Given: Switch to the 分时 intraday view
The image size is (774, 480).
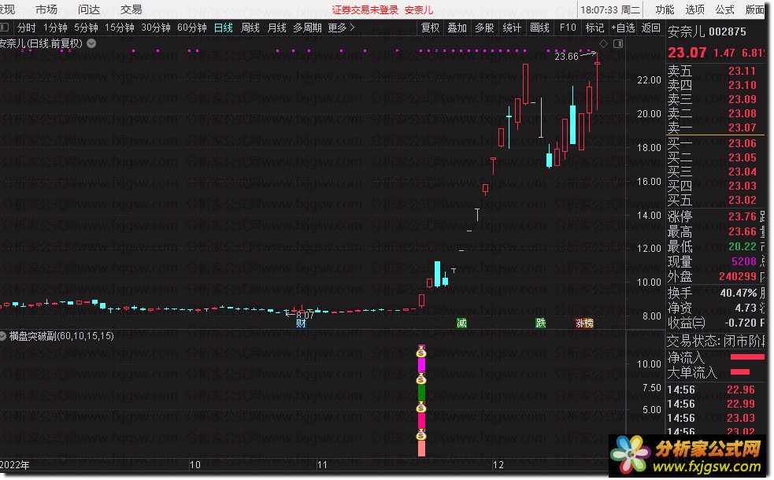Looking at the screenshot, I should pyautogui.click(x=27, y=28).
